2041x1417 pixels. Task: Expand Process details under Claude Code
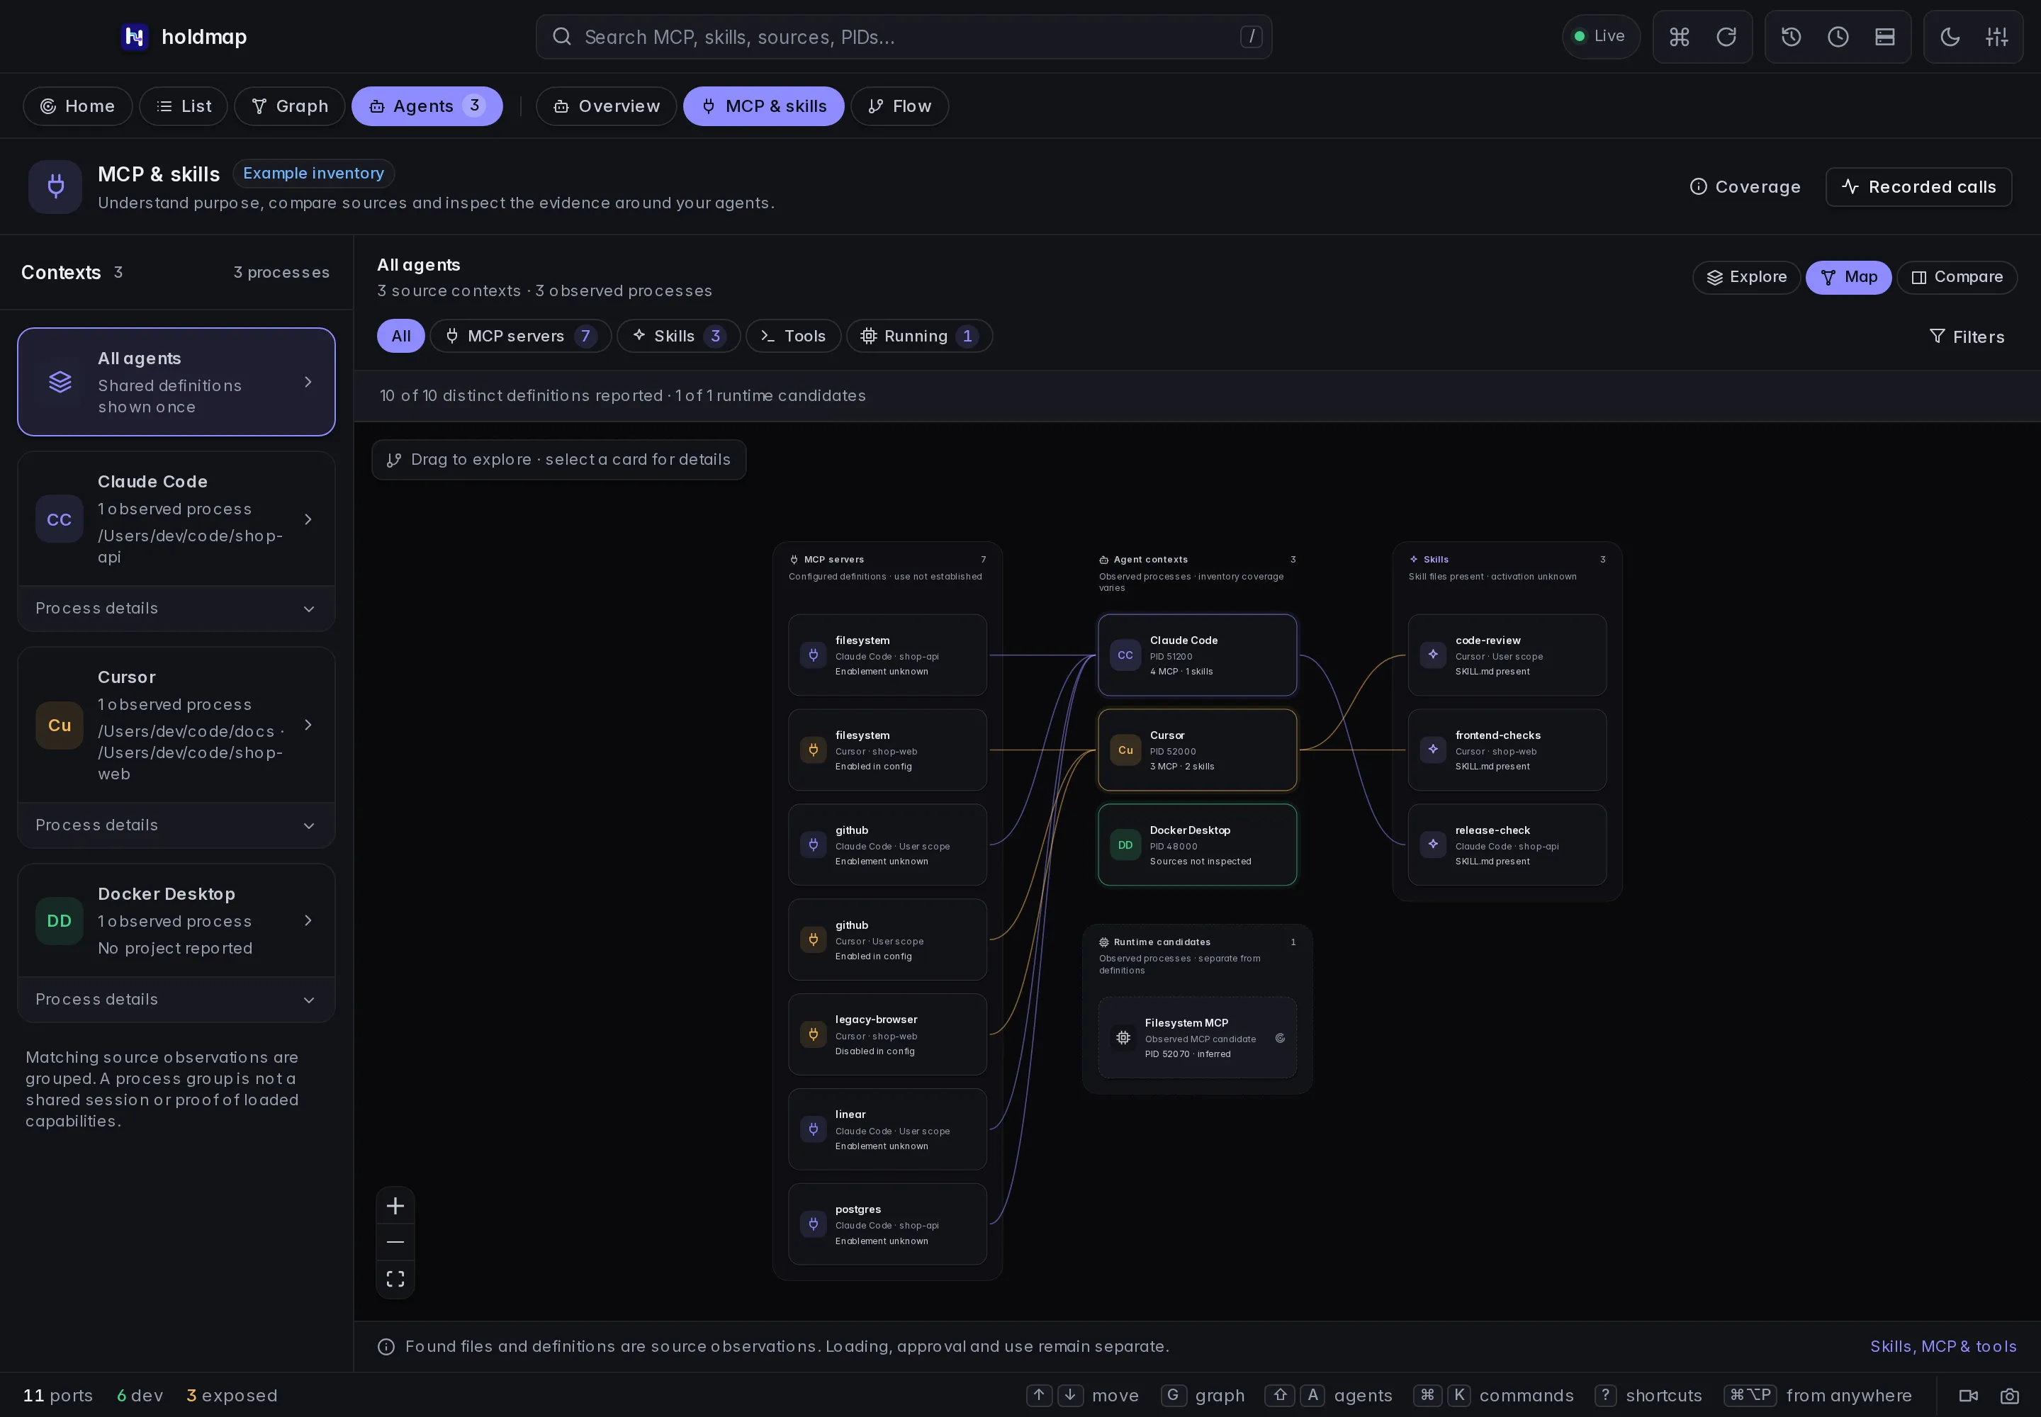[x=176, y=608]
